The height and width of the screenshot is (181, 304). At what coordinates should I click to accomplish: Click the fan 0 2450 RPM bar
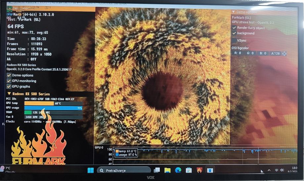pyautogui.click(x=54, y=117)
